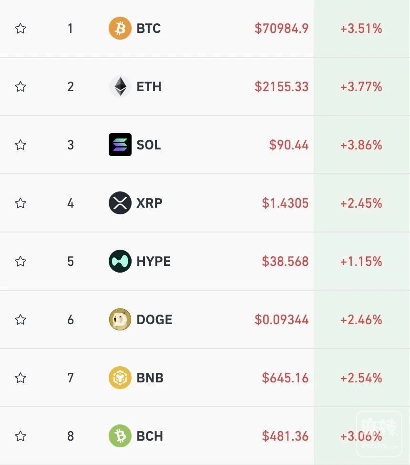410x465 pixels.
Task: Open the BTC ticker name link
Action: [148, 29]
